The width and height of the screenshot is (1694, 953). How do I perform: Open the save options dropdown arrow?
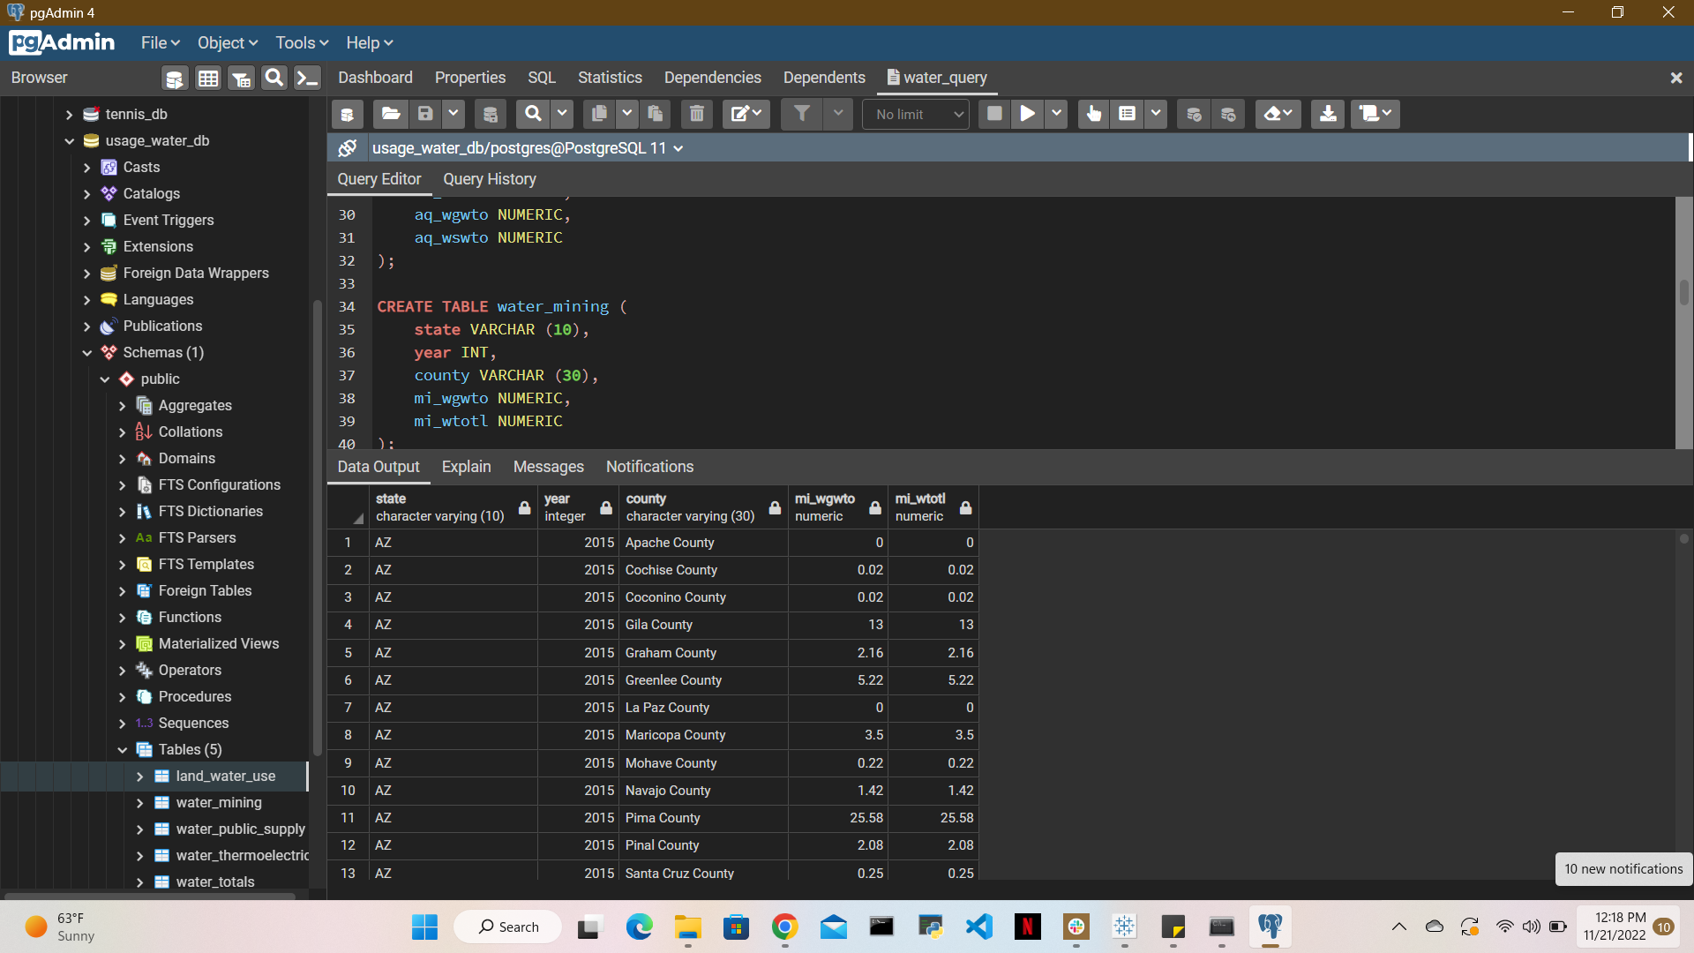(x=453, y=114)
